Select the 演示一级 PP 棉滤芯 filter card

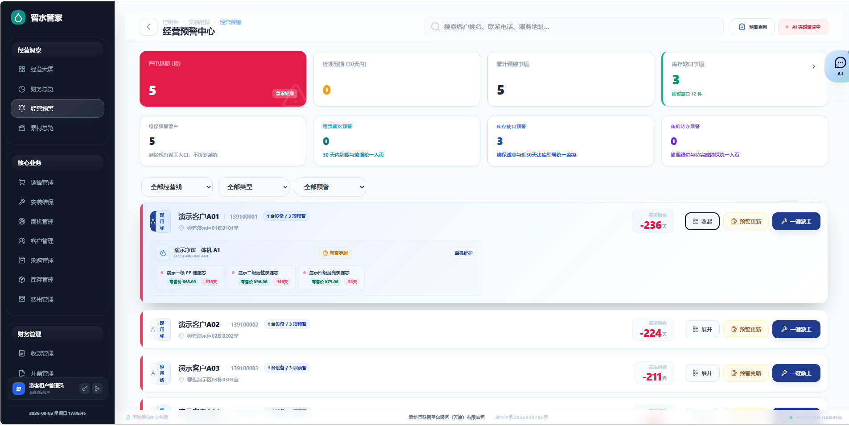pos(190,277)
